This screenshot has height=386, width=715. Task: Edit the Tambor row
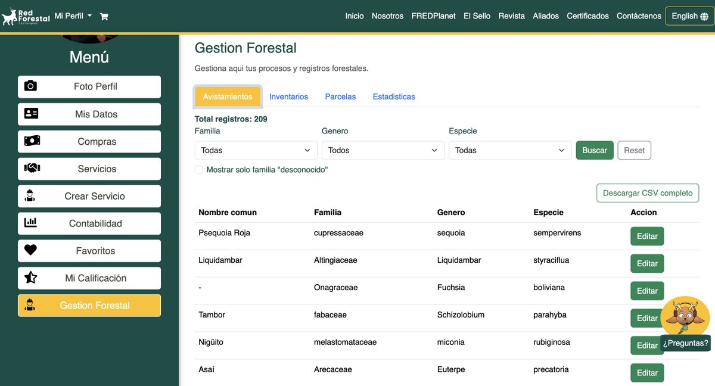tap(647, 318)
